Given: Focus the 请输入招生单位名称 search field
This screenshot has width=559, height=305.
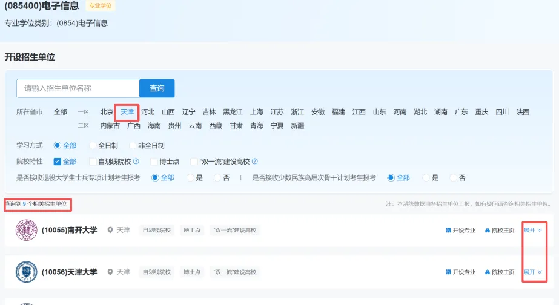Looking at the screenshot, I should point(78,88).
